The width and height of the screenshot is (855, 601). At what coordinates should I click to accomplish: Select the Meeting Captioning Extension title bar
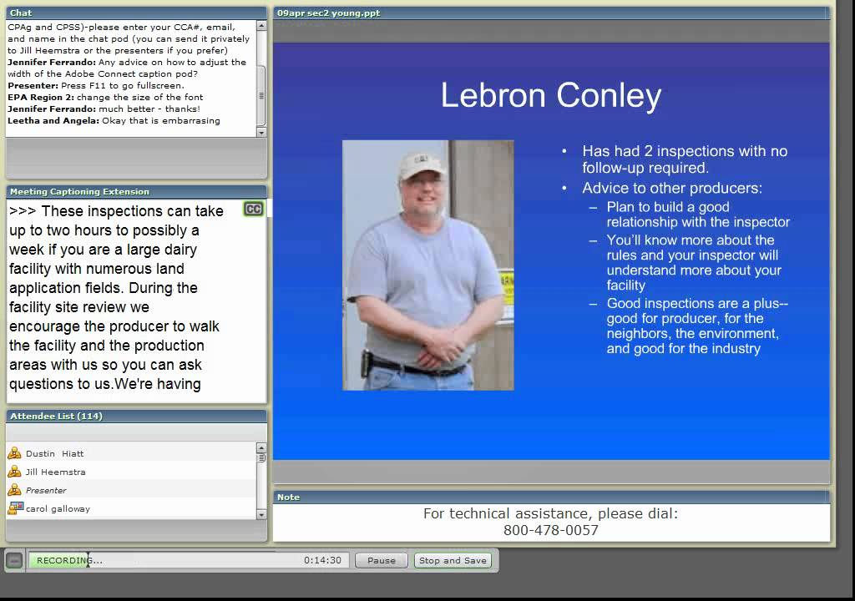[x=136, y=191]
